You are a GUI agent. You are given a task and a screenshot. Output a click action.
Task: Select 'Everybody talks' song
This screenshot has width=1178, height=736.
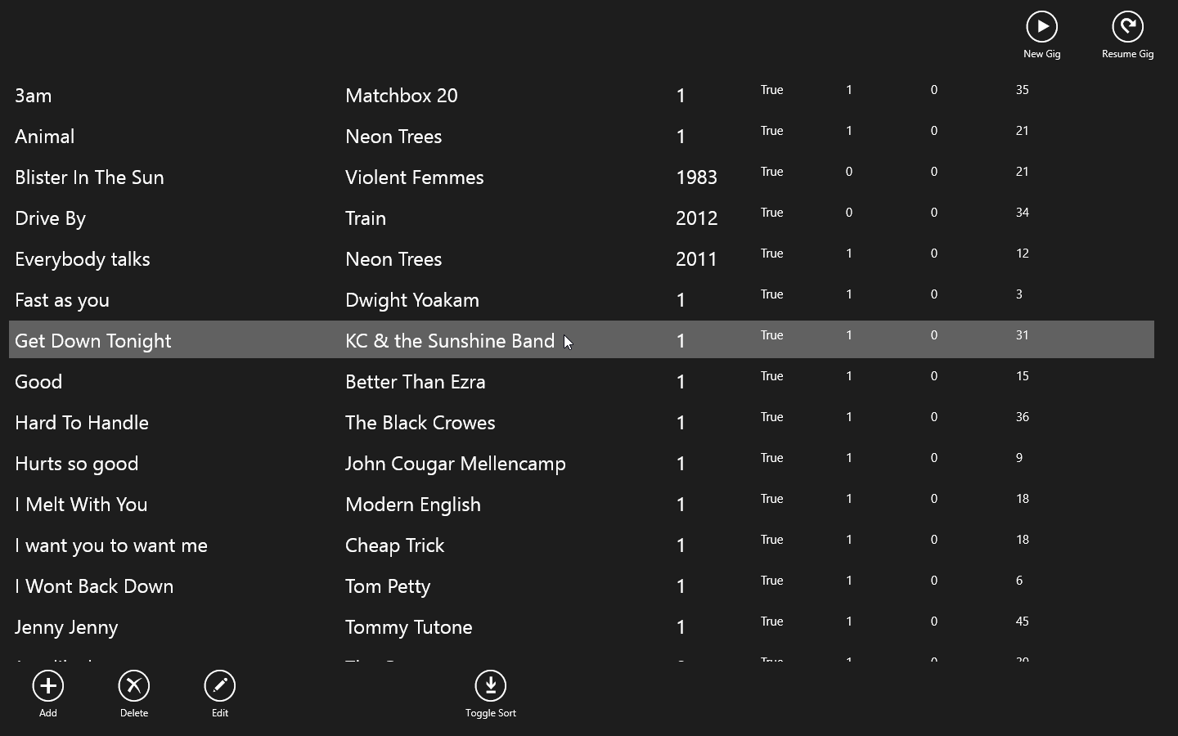(x=83, y=259)
